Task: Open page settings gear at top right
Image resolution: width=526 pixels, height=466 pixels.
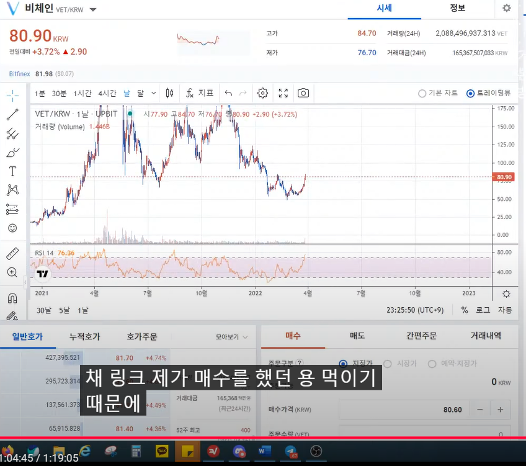Action: tap(507, 7)
